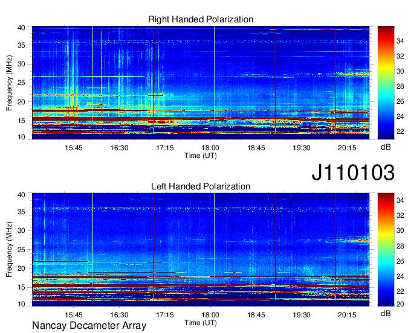
Task: Click the 40 MHz tick on Right Handed plot
Action: point(22,28)
